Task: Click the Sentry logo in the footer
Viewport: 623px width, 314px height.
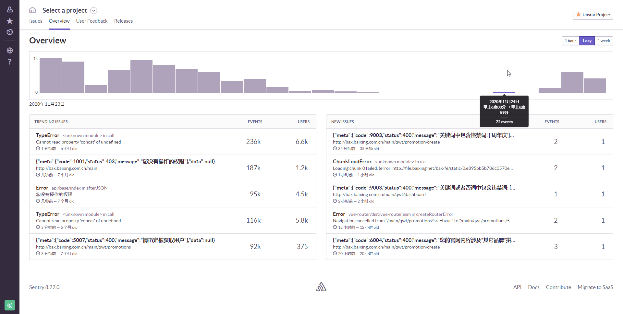Action: (x=321, y=287)
